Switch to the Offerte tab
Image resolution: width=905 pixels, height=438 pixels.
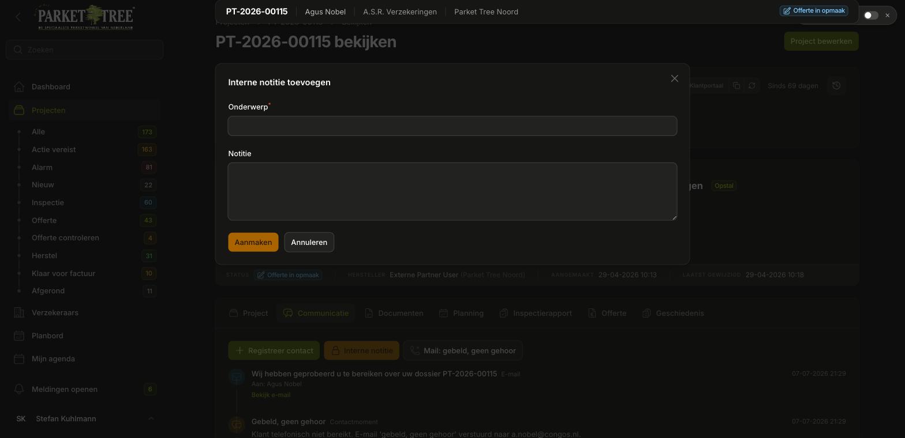click(x=607, y=313)
